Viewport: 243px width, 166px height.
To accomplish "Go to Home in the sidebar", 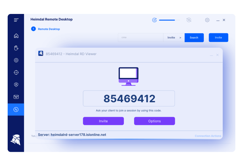I will pyautogui.click(x=16, y=36).
